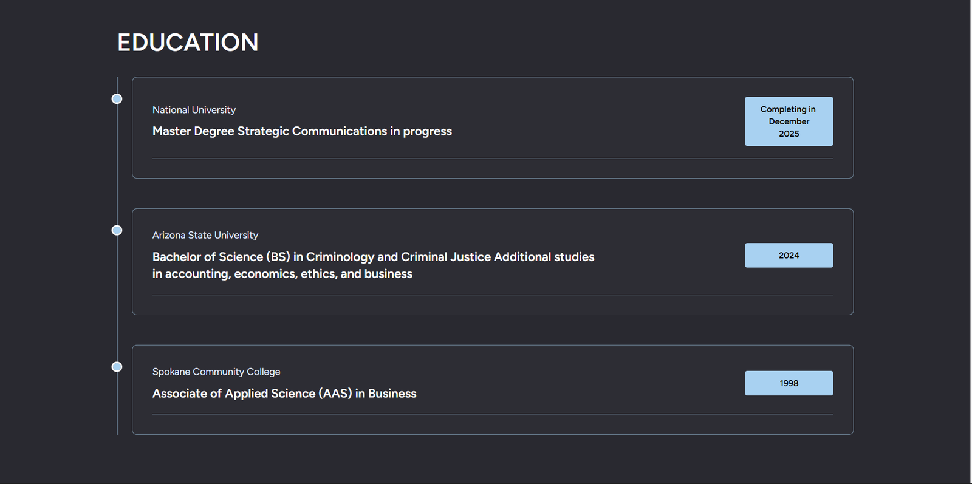972x484 pixels.
Task: Click Bachelor of Science in Criminology title
Action: (373, 257)
